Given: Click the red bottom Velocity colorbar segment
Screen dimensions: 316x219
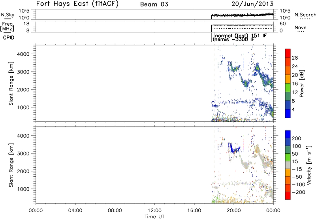Looking at the screenshot, I should 288,196.
